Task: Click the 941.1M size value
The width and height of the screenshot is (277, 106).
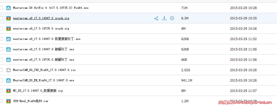Action: point(187,80)
